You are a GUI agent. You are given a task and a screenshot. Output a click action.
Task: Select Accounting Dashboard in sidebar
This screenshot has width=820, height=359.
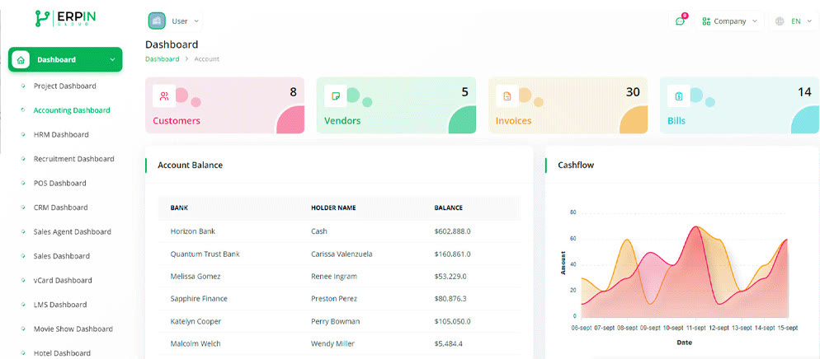[x=72, y=110]
